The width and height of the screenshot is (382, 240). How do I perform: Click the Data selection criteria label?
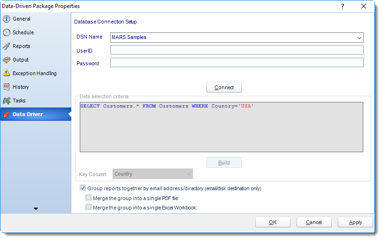tap(104, 96)
